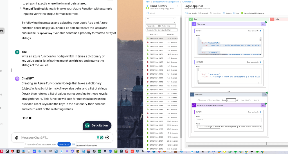Click the True branch header
Viewport: 288px width, 154px height.
click(x=229, y=19)
